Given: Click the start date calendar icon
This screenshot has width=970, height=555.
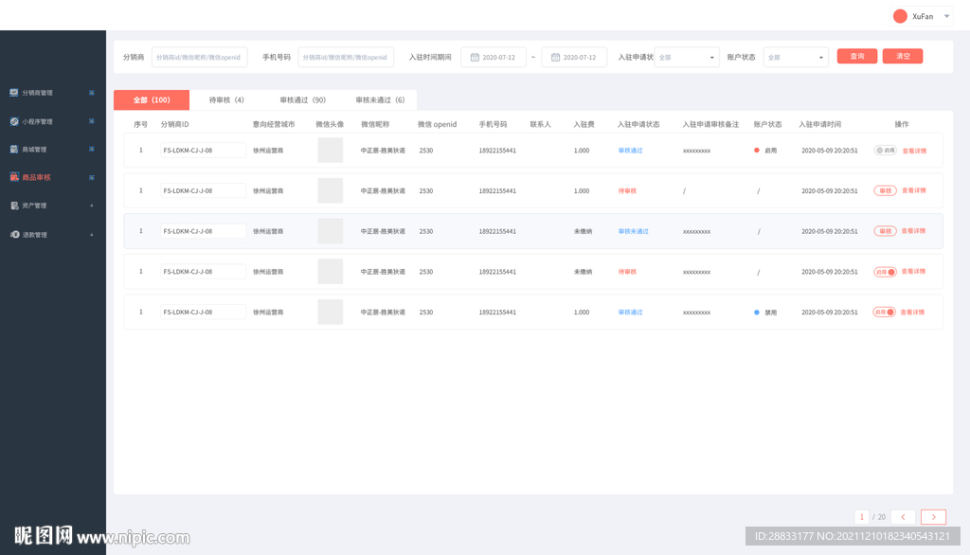Looking at the screenshot, I should pyautogui.click(x=475, y=58).
